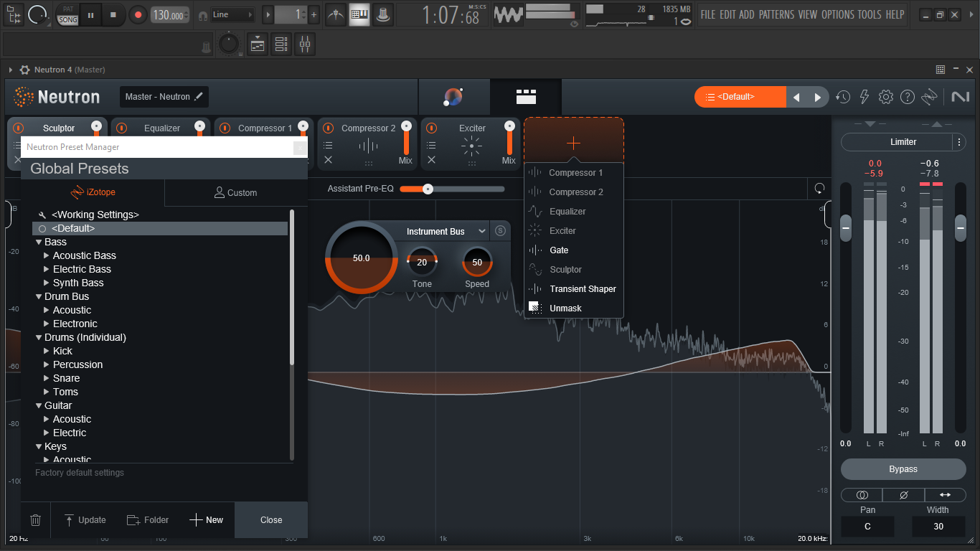The image size is (980, 551).
Task: Click the Bypass button
Action: click(903, 469)
